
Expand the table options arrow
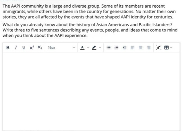(171, 48)
